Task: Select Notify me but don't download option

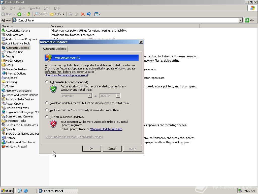Action: (47, 110)
